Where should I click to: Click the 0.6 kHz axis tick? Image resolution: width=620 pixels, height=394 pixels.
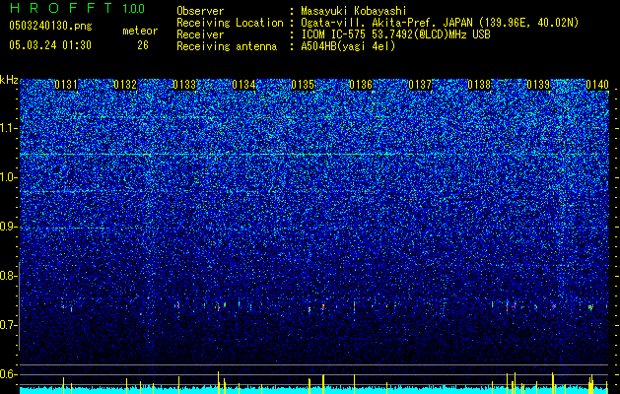coord(9,374)
